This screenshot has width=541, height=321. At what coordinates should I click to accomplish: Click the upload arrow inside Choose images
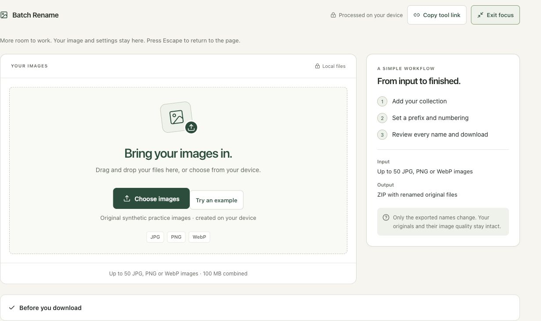click(x=127, y=198)
